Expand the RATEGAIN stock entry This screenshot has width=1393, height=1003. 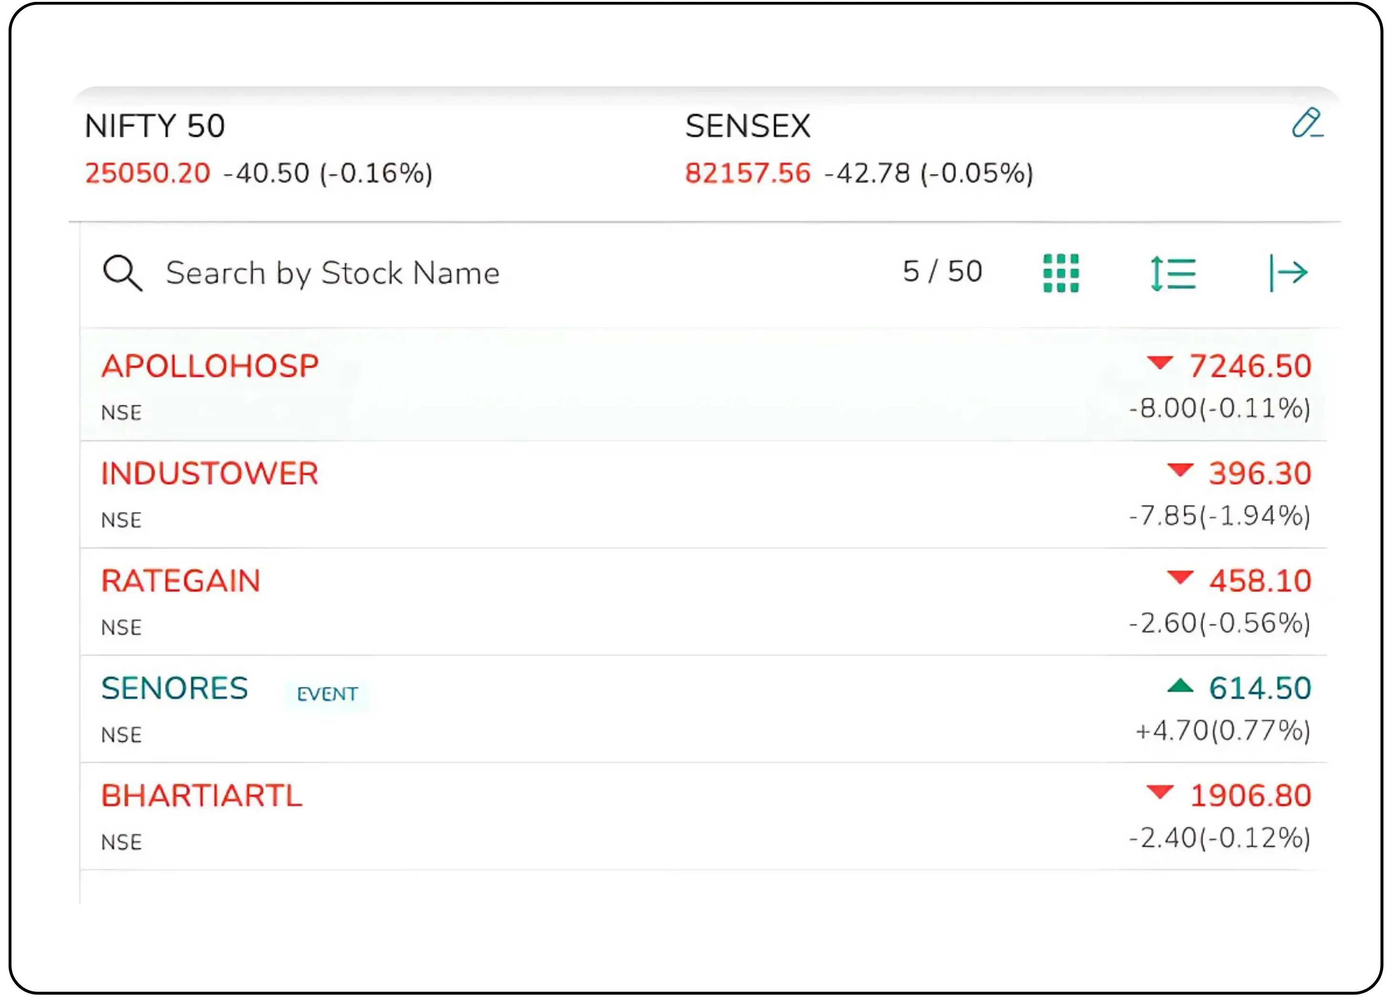pyautogui.click(x=181, y=580)
